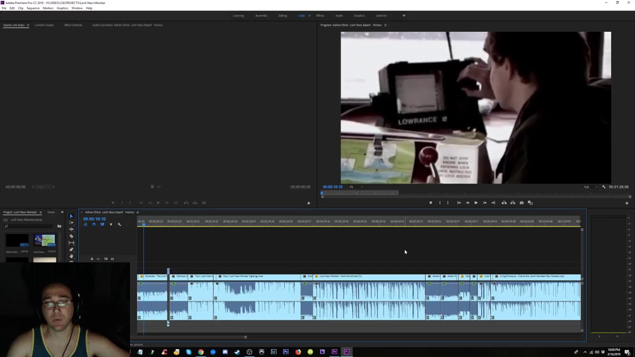Screen dimensions: 635x357
Task: Click the Lift button in the Program monitor
Action: coord(504,203)
